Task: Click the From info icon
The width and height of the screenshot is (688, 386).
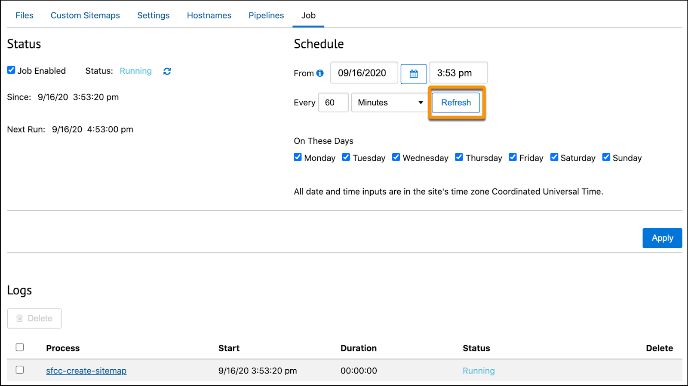Action: tap(320, 73)
